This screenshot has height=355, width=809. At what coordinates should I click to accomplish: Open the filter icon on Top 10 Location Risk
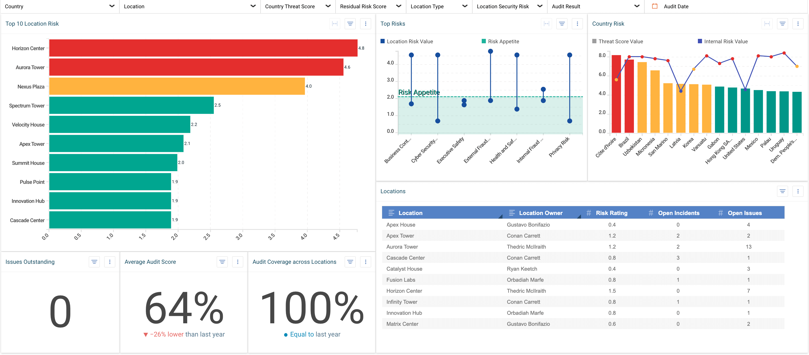[350, 23]
